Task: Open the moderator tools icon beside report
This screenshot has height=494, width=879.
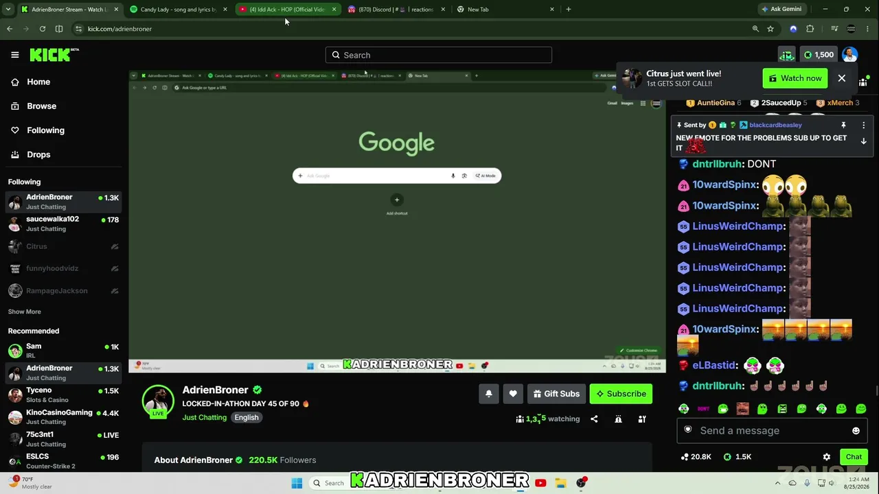Action: pos(642,419)
